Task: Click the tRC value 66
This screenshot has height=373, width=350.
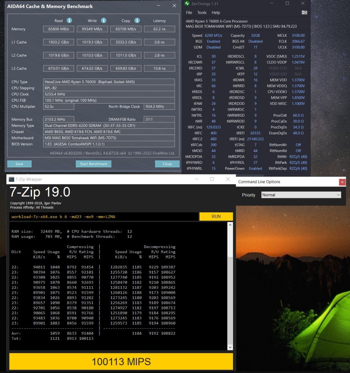Action: click(213, 86)
